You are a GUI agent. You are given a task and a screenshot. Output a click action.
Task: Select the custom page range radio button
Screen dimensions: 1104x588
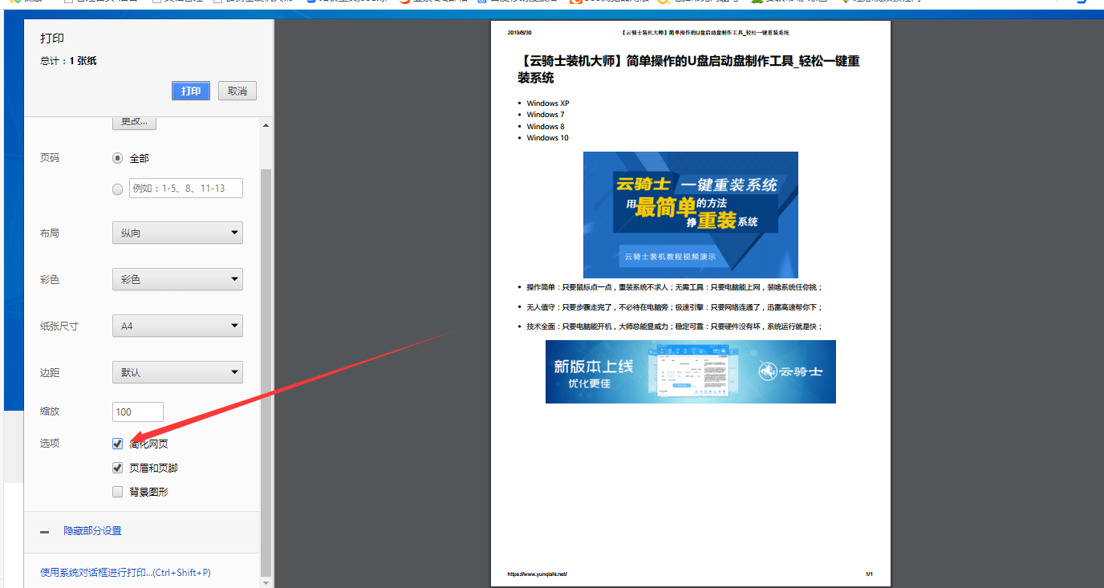pyautogui.click(x=117, y=189)
